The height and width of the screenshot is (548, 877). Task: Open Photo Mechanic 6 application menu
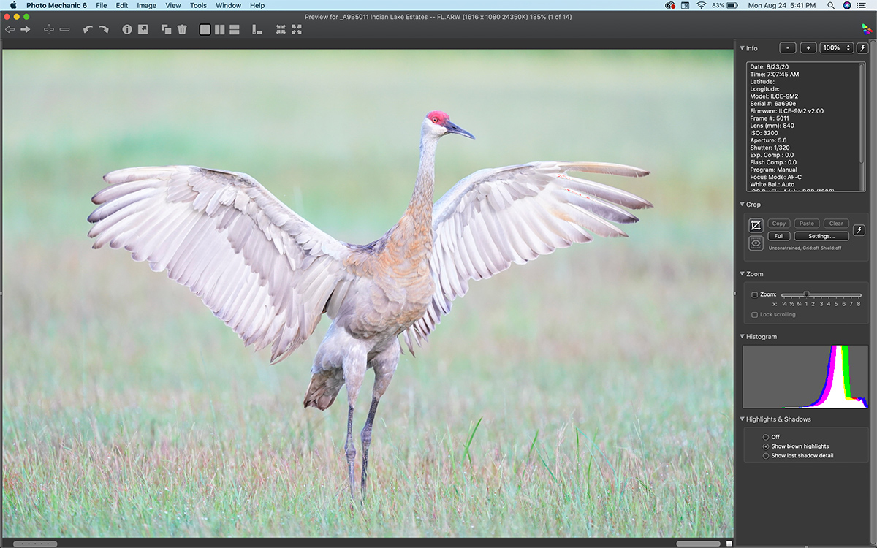pos(56,5)
